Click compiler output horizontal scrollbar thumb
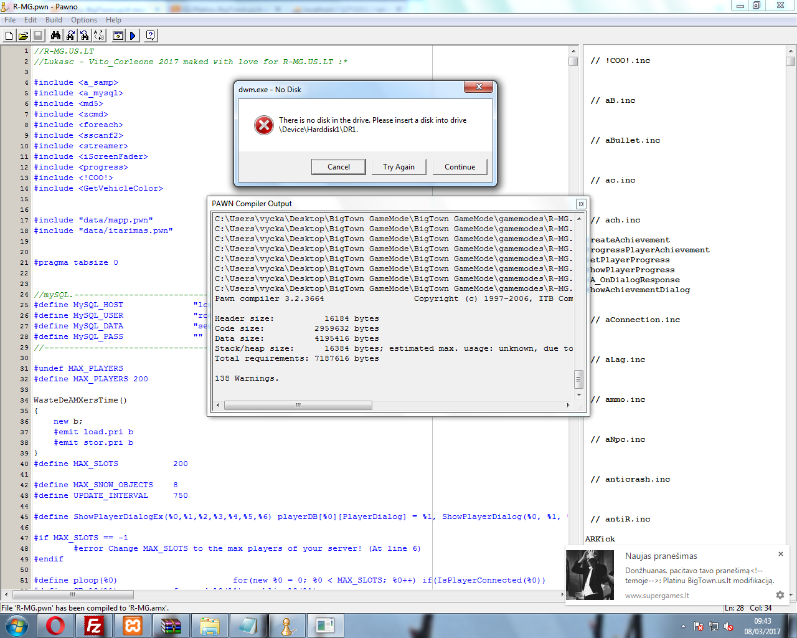This screenshot has width=797, height=638. point(298,405)
